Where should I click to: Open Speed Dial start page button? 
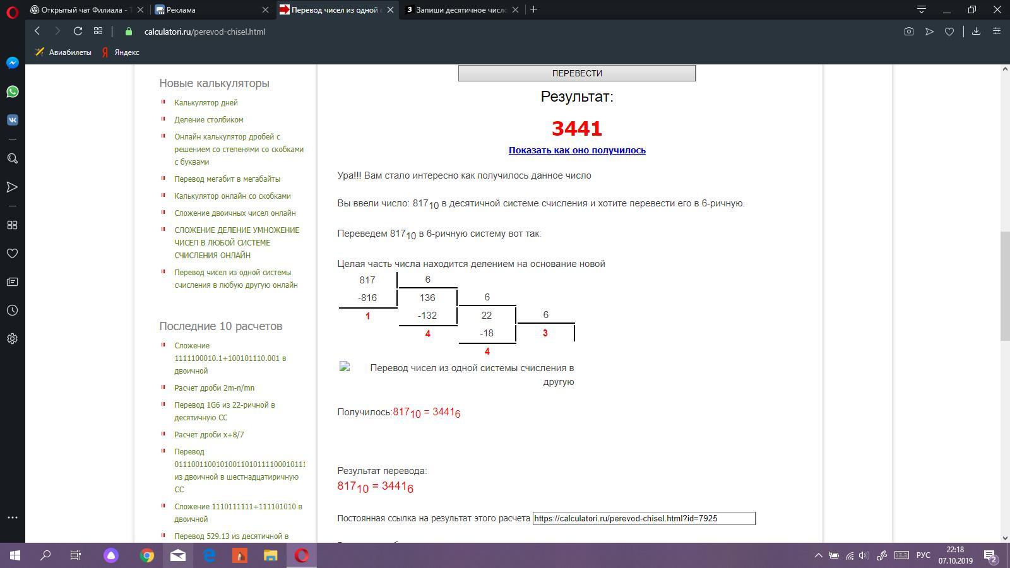pyautogui.click(x=98, y=31)
